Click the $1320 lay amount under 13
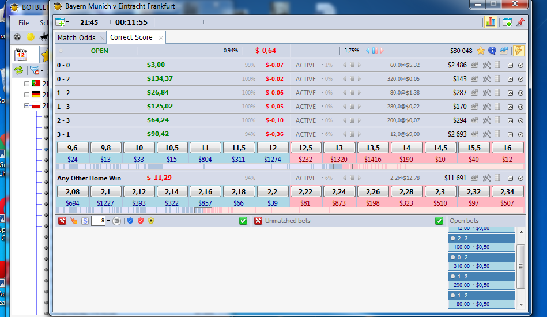 pos(339,160)
